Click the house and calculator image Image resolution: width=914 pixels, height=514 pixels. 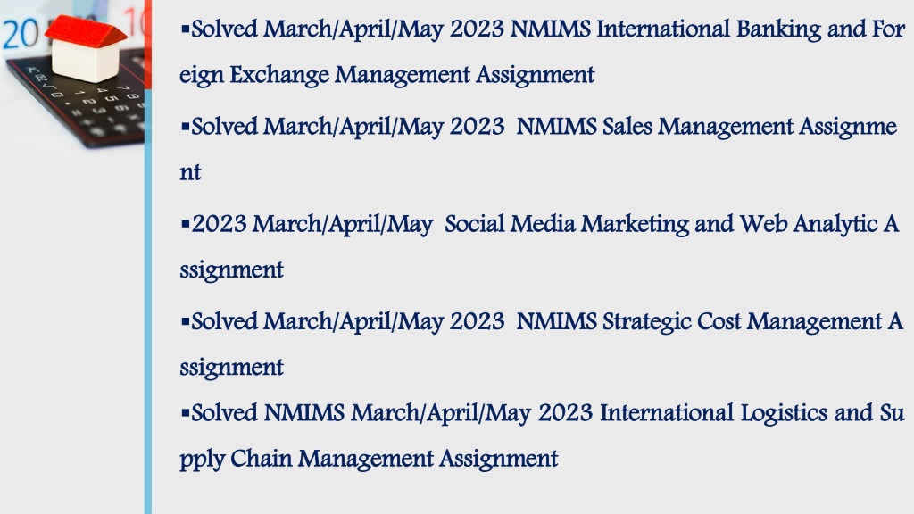72,73
